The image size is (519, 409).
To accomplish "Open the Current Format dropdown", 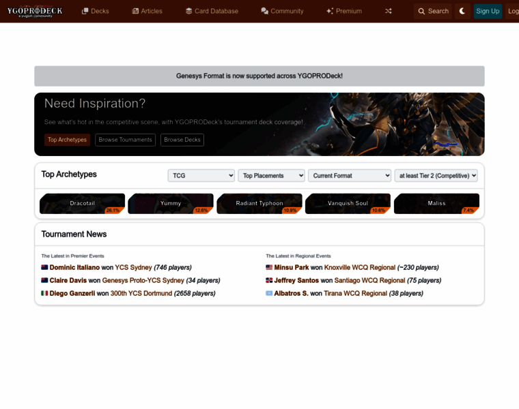I will click(350, 176).
